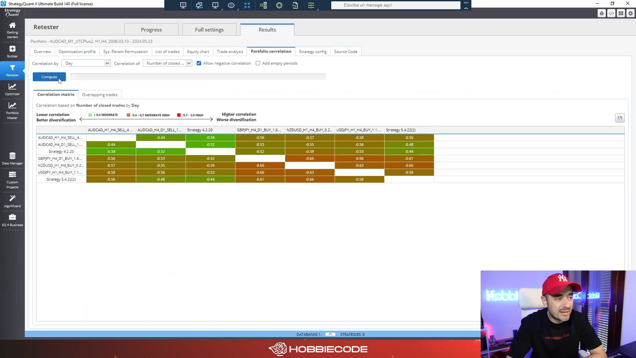The image size is (636, 358).
Task: Click the shrink arrows icon in top toolbar
Action: click(247, 5)
